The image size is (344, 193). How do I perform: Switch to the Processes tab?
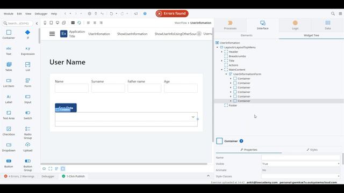click(x=230, y=25)
